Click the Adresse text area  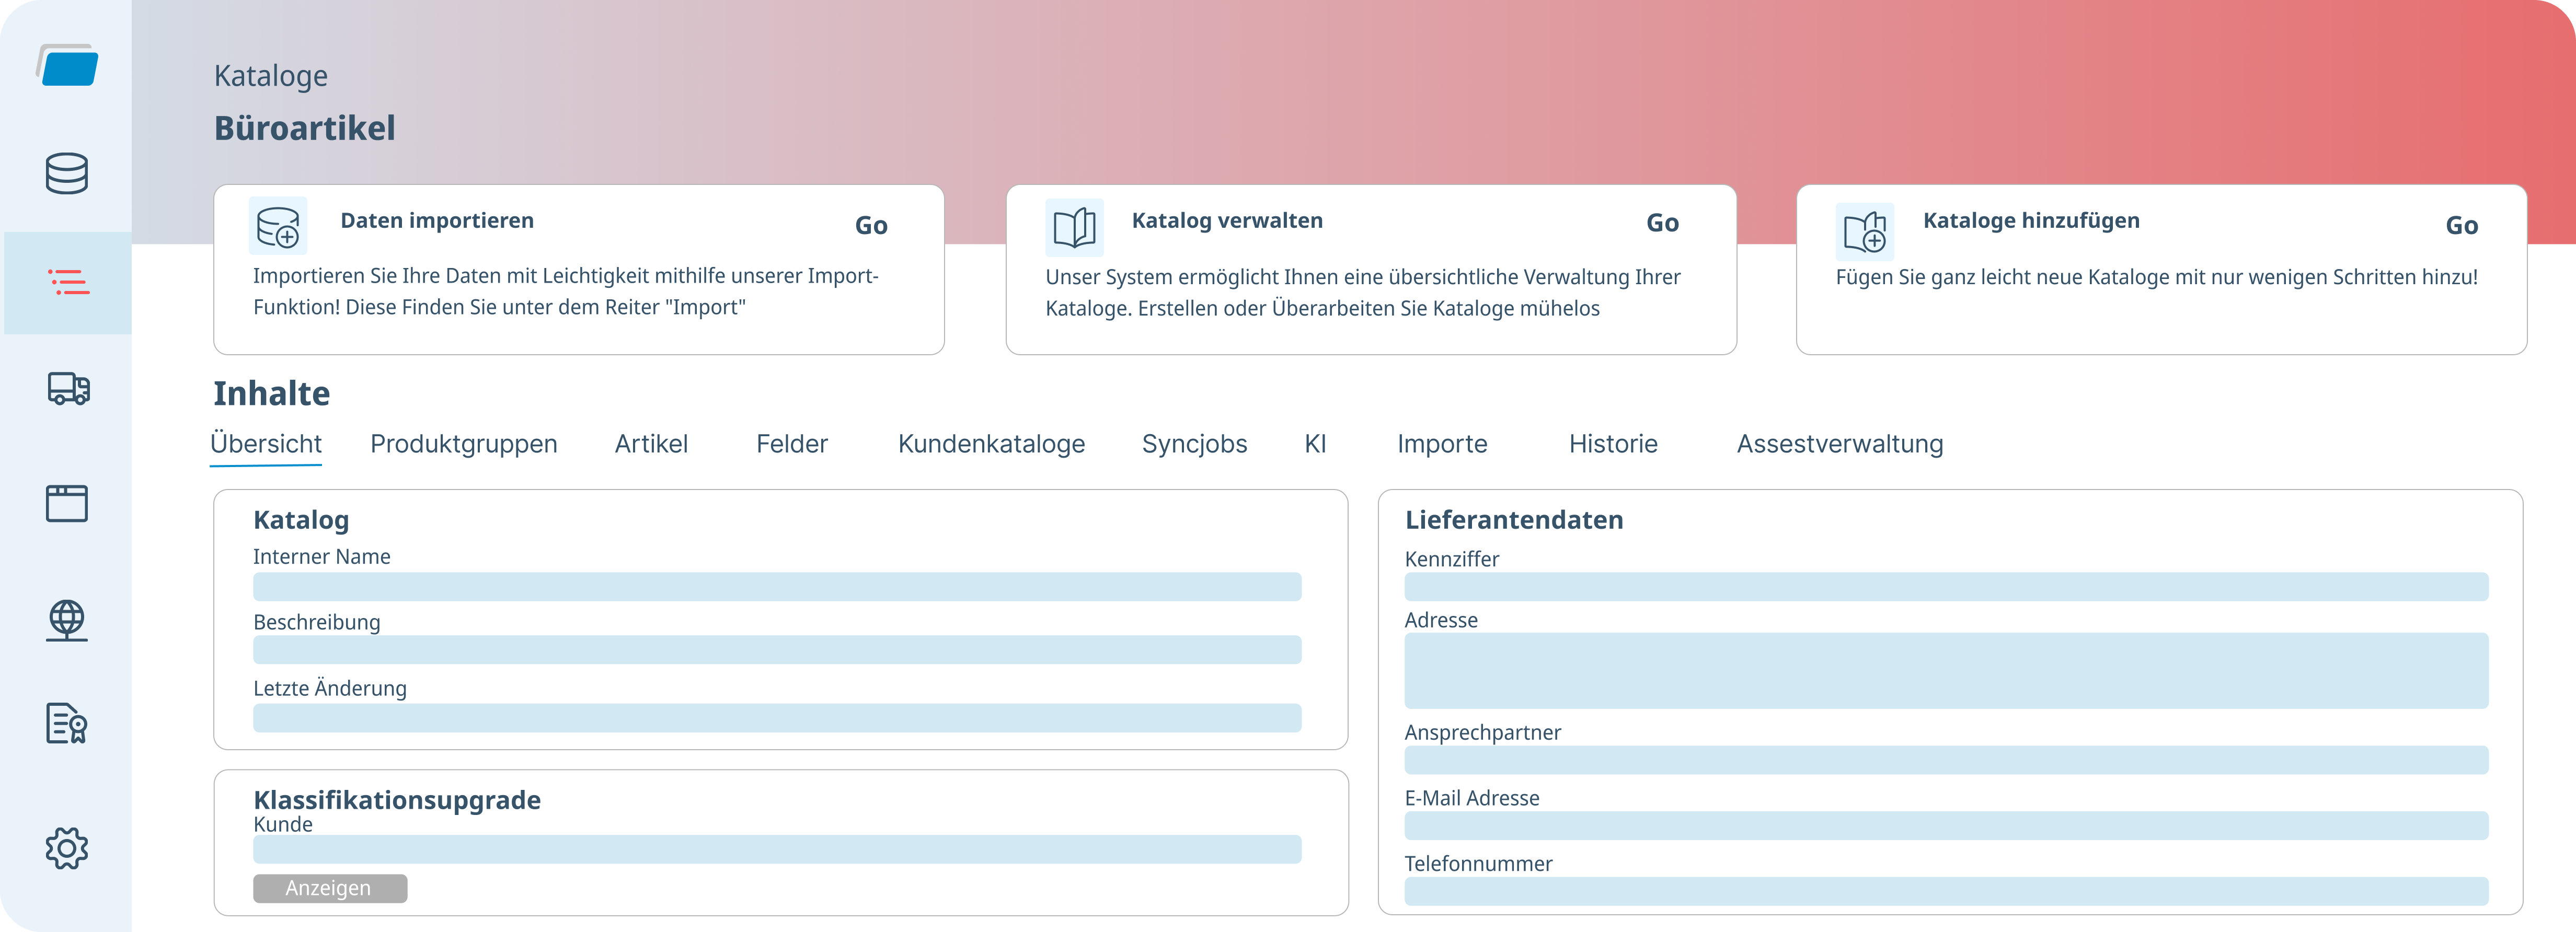point(1946,670)
